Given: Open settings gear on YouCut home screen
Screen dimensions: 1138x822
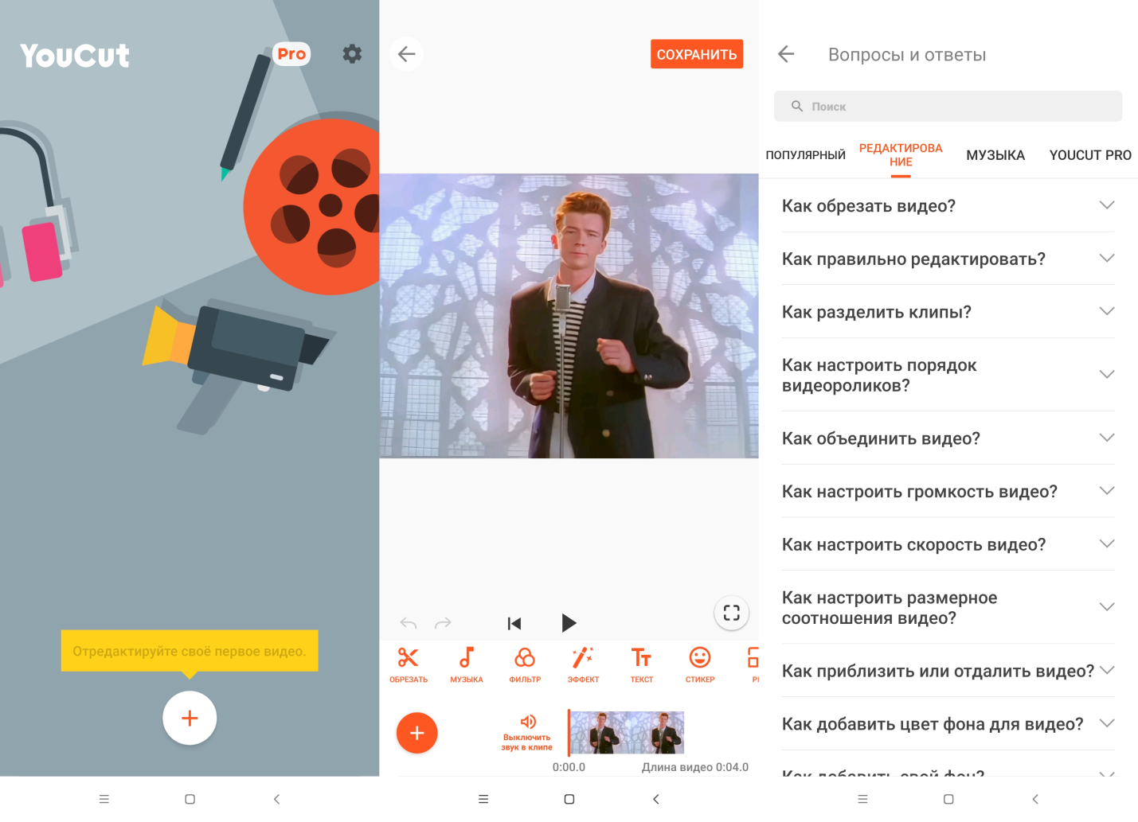Looking at the screenshot, I should tap(352, 53).
